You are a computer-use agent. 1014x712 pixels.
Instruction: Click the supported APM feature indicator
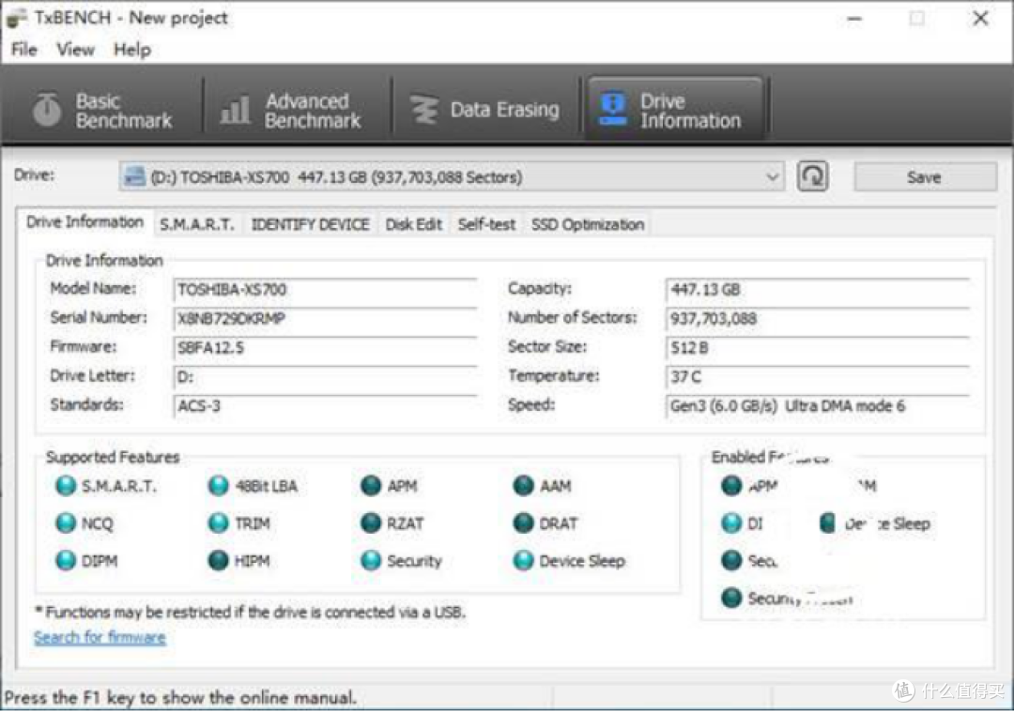point(371,485)
